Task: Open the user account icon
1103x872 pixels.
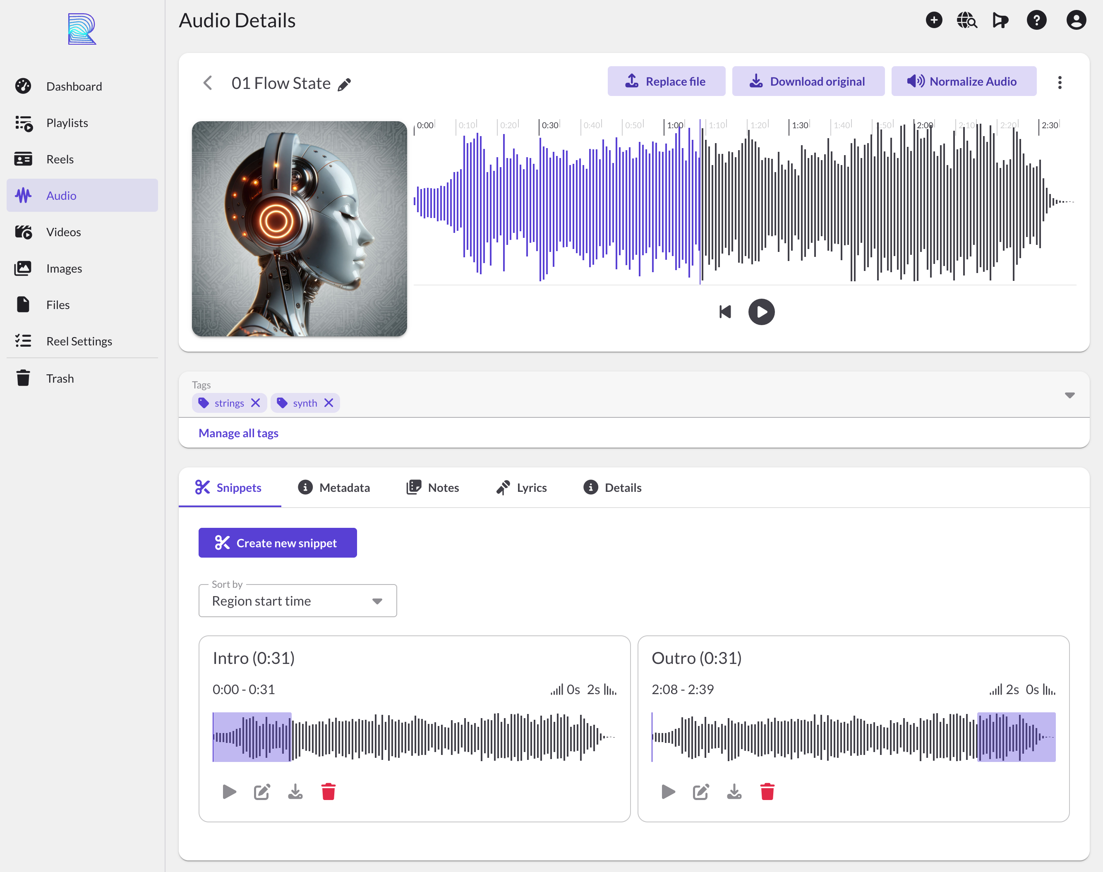Action: coord(1076,20)
